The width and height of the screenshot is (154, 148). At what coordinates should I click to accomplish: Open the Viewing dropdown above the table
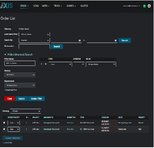point(25,111)
